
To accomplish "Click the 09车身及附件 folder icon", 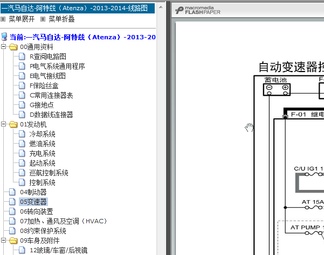I will click(13, 240).
